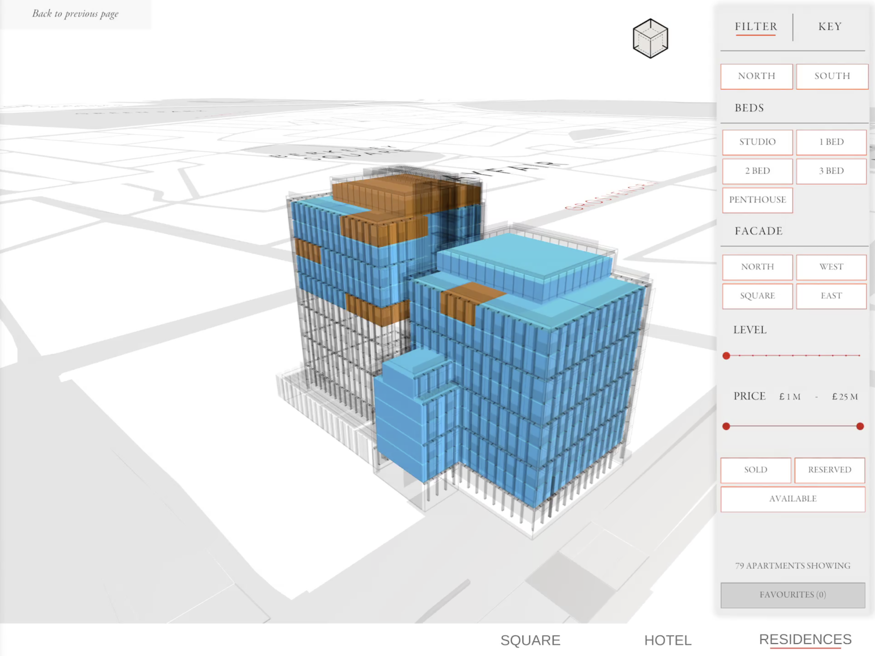
Task: Switch to the FILTER tab
Action: (x=756, y=27)
